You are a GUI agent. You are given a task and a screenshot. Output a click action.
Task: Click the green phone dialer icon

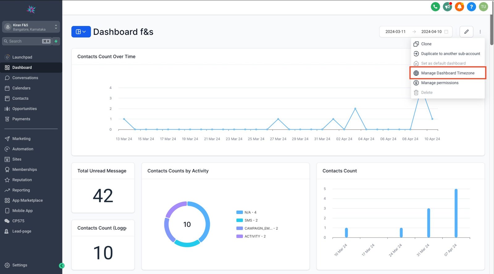(435, 6)
